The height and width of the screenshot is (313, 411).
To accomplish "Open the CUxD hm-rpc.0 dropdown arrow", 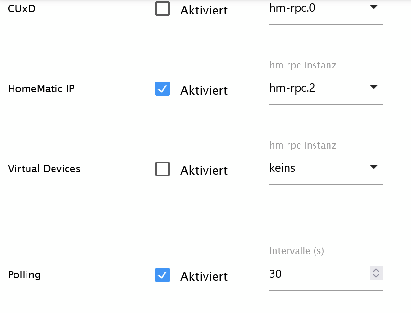I will 373,7.
